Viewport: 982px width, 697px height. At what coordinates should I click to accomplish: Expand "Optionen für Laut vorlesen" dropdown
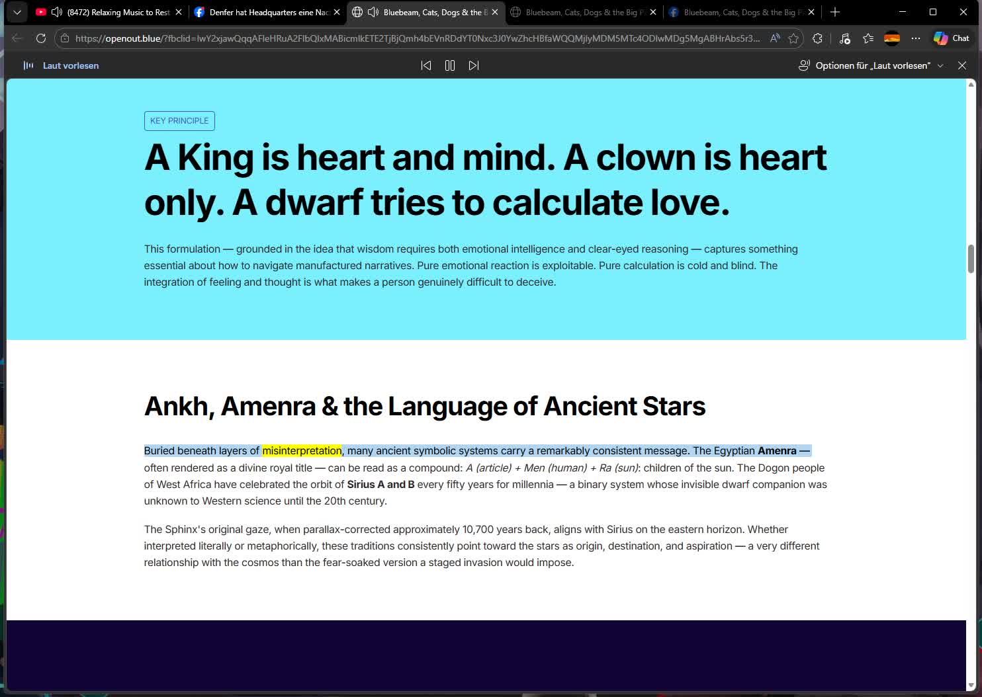(x=871, y=65)
